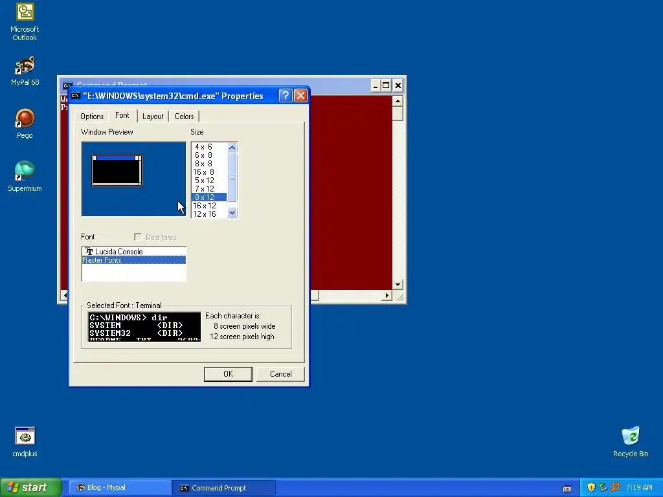The height and width of the screenshot is (497, 663).
Task: Click OK to apply font settings
Action: 228,374
